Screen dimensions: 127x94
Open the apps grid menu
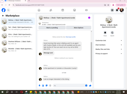click(112, 10)
